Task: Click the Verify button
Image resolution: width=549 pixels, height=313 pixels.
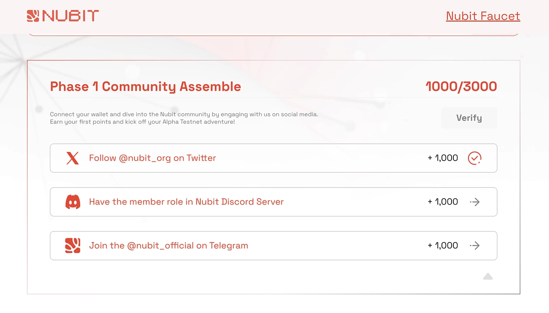Action: (469, 118)
